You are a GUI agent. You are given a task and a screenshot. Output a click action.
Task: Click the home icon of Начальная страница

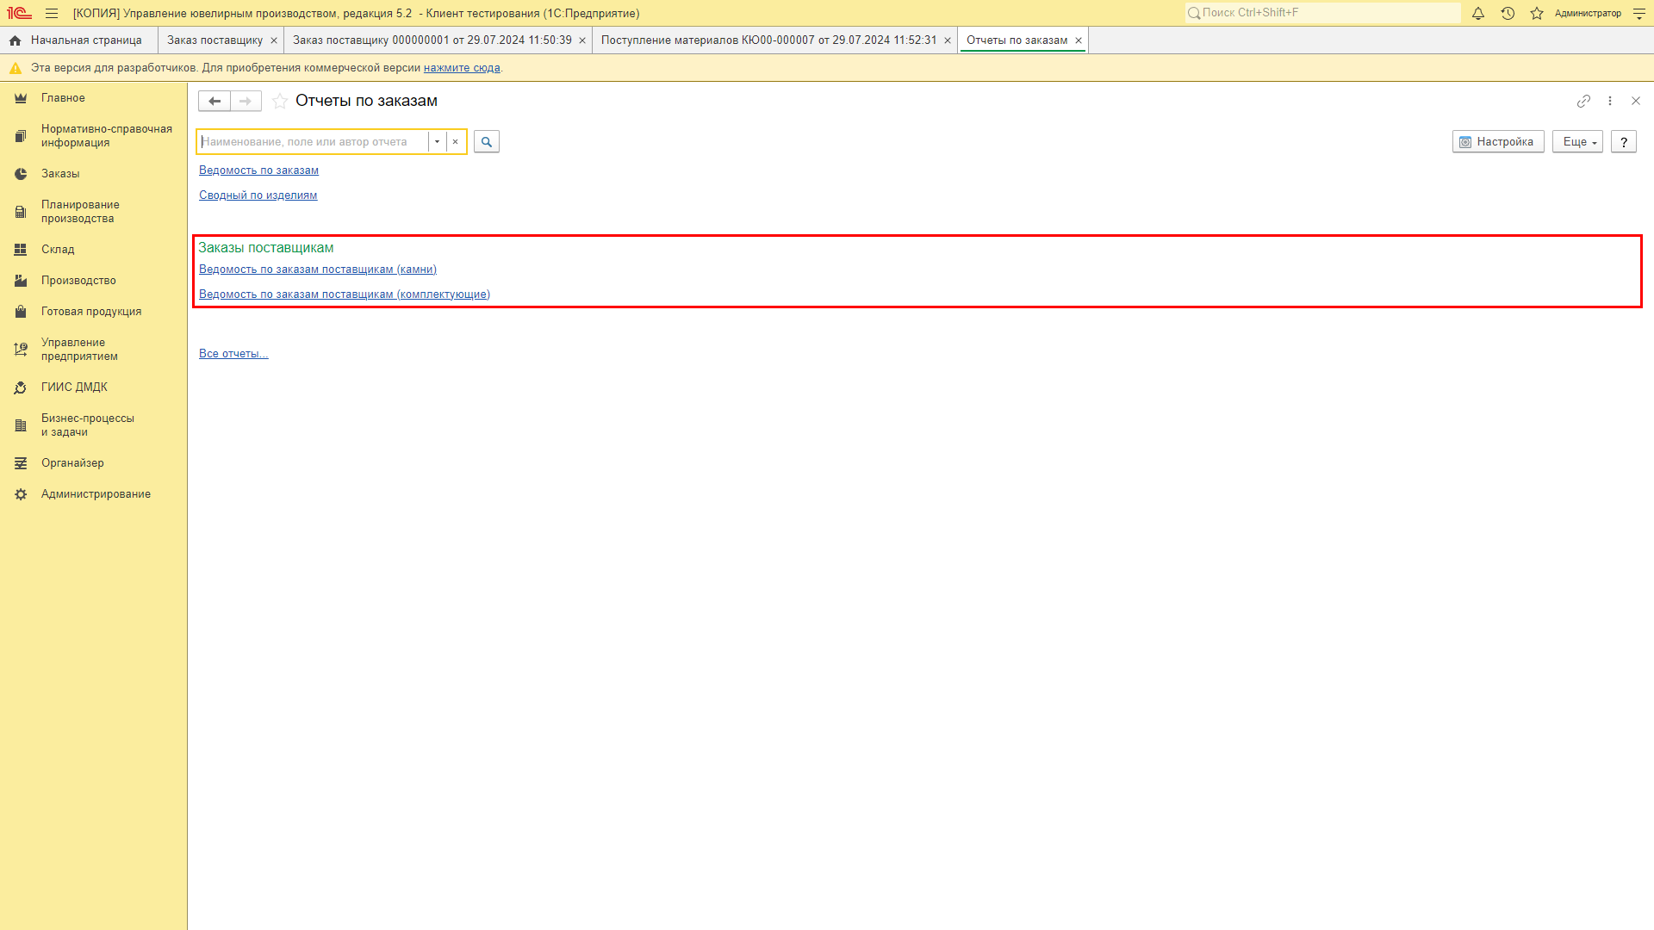pyautogui.click(x=16, y=40)
